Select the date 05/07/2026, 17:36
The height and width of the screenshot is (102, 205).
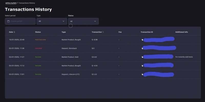coord(17,48)
